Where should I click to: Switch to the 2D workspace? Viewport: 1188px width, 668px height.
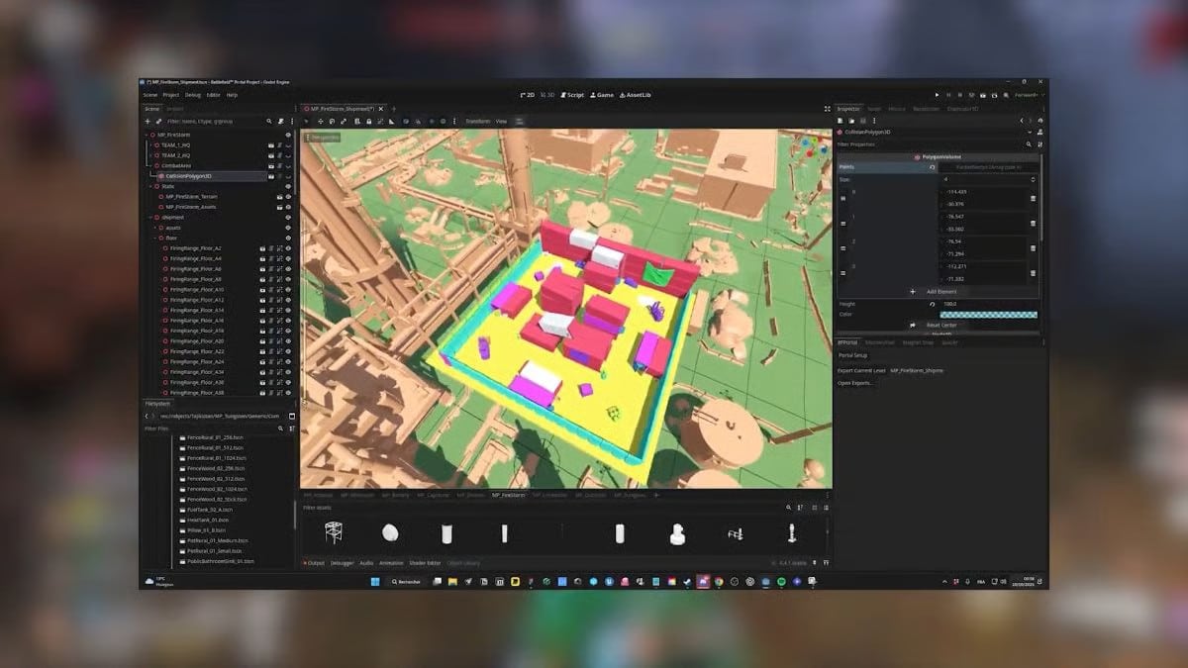[528, 95]
